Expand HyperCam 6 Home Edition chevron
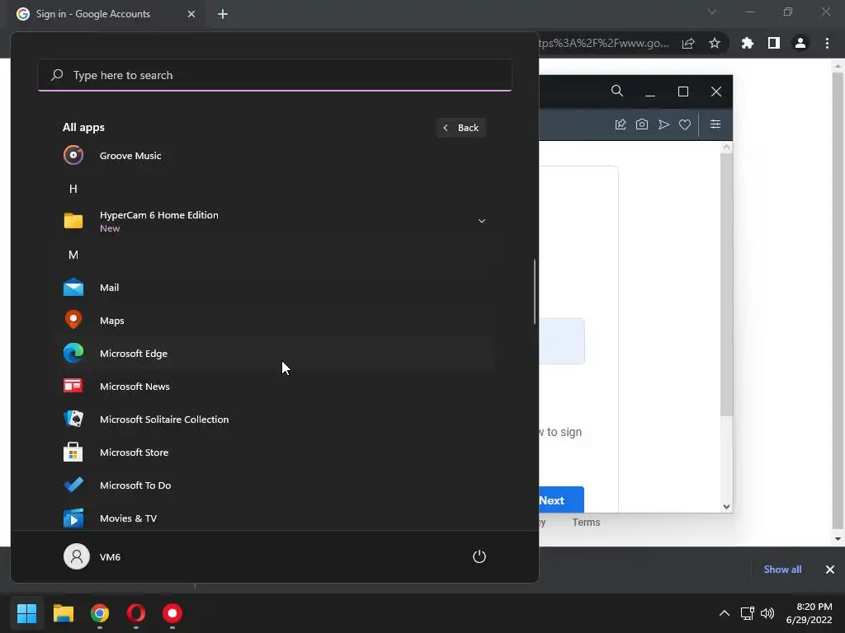 coord(481,221)
